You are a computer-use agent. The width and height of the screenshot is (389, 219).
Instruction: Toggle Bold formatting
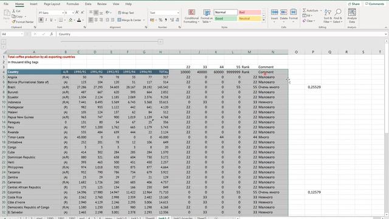(x=41, y=20)
